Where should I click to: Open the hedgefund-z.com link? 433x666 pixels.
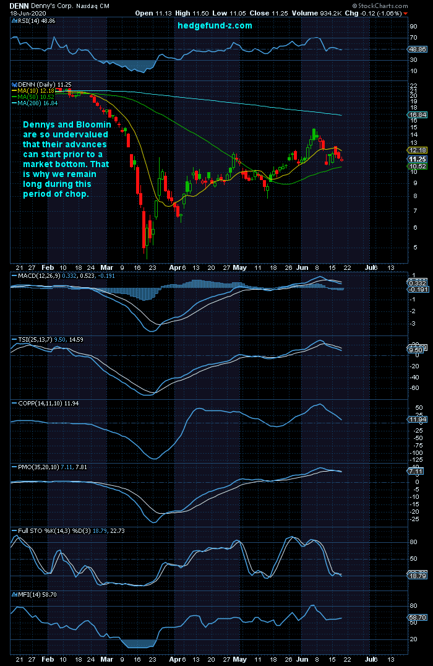(215, 25)
